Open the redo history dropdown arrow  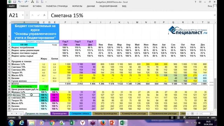pos(28,2)
